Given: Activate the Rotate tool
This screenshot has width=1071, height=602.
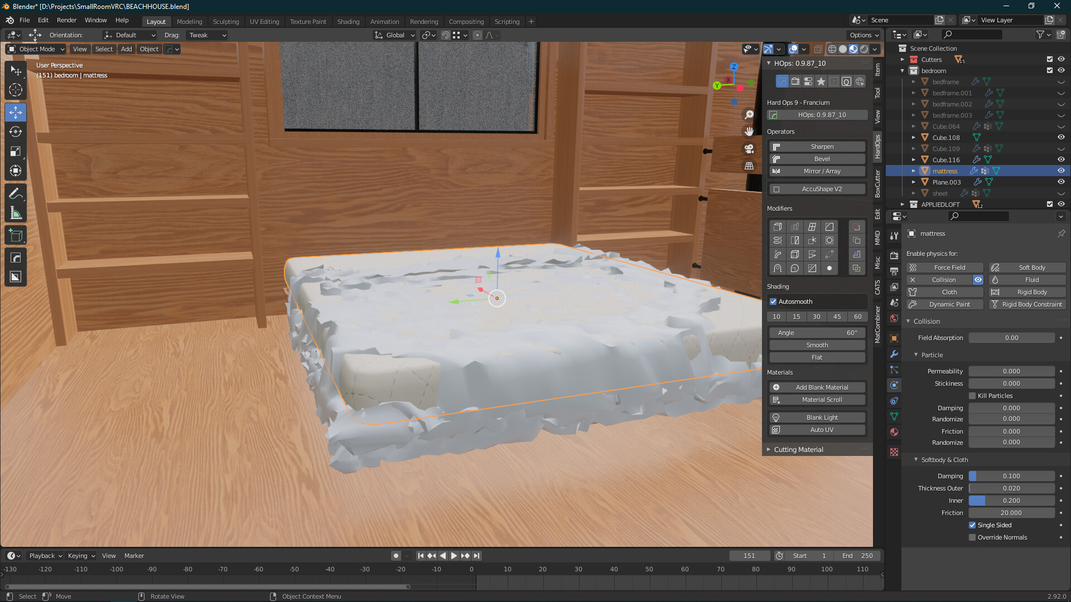Looking at the screenshot, I should (16, 132).
